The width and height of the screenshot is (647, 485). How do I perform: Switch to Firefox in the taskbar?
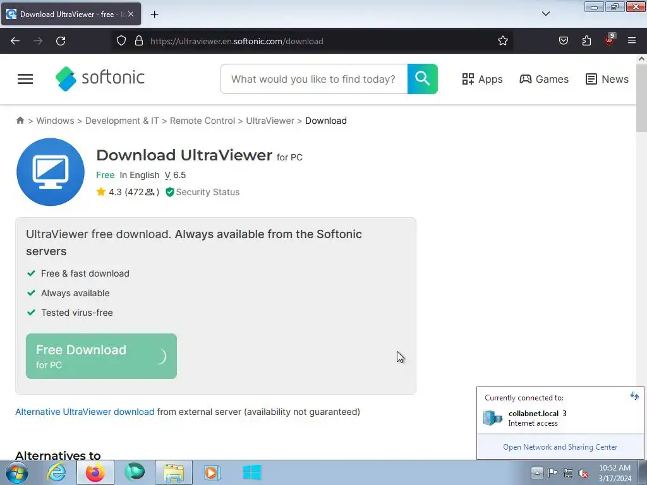pyautogui.click(x=95, y=472)
